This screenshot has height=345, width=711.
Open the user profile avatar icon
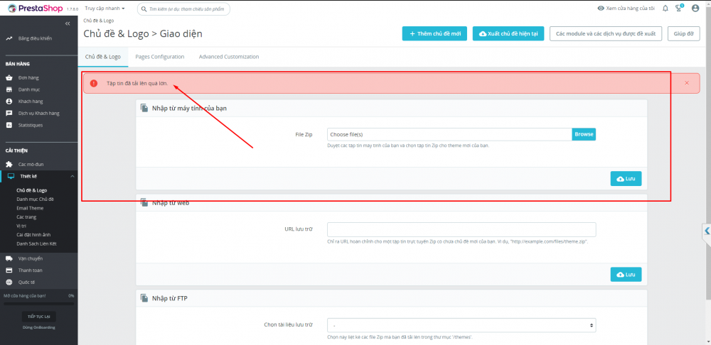[x=695, y=8]
